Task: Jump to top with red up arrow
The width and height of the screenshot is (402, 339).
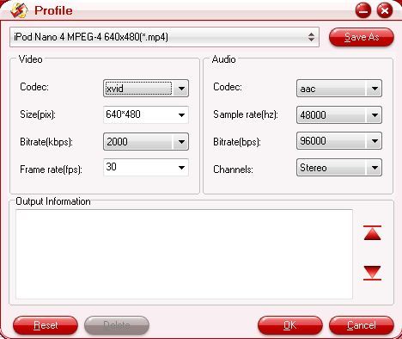Action: point(372,232)
